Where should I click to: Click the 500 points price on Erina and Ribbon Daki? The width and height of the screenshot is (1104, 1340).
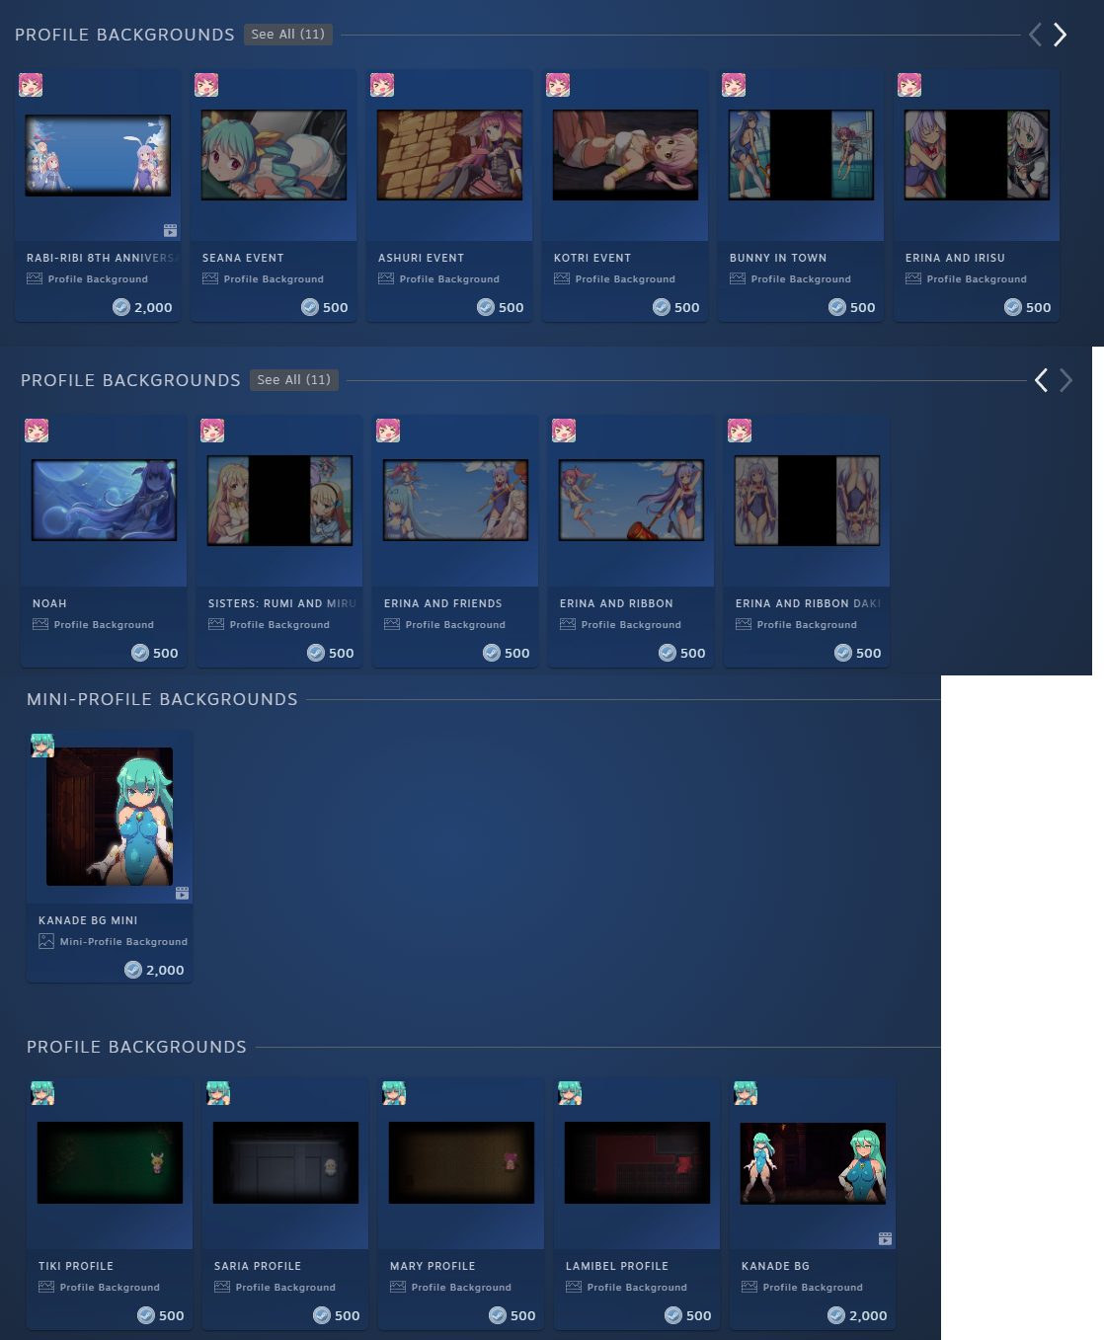[x=858, y=653]
